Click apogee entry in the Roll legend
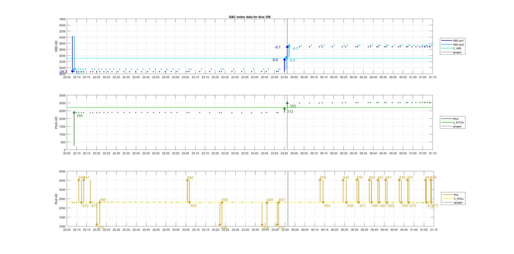 [453, 202]
